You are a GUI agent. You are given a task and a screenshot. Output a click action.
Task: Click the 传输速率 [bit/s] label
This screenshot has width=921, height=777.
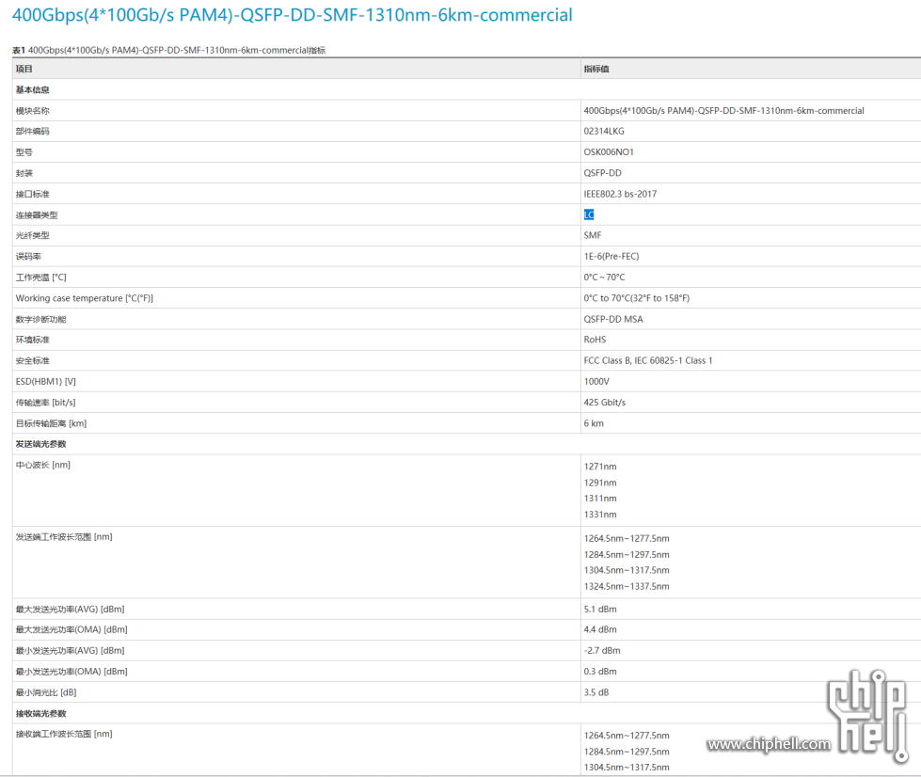point(45,403)
